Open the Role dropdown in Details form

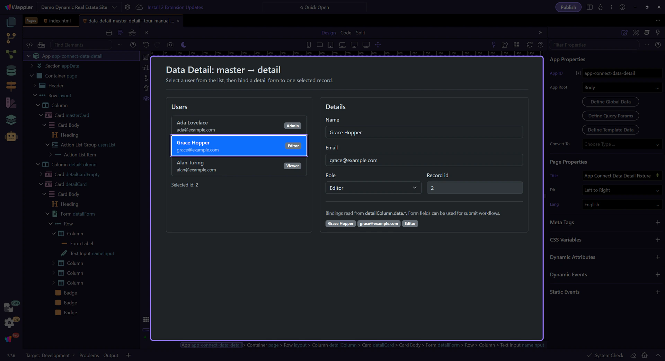(373, 188)
